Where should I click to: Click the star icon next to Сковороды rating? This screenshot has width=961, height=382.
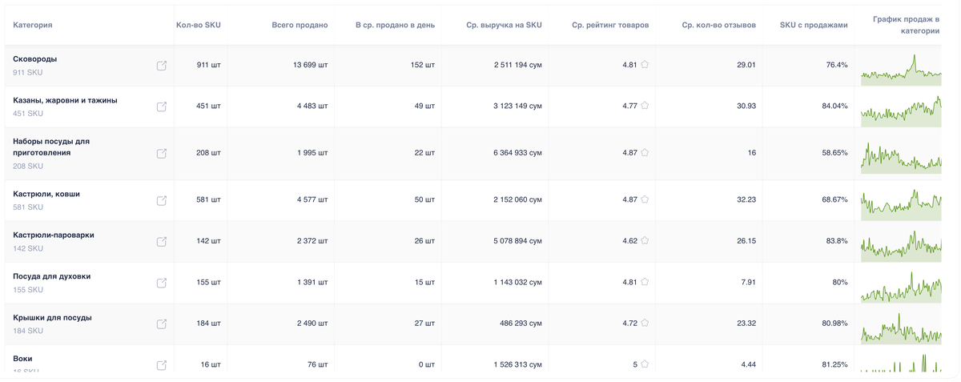[645, 65]
